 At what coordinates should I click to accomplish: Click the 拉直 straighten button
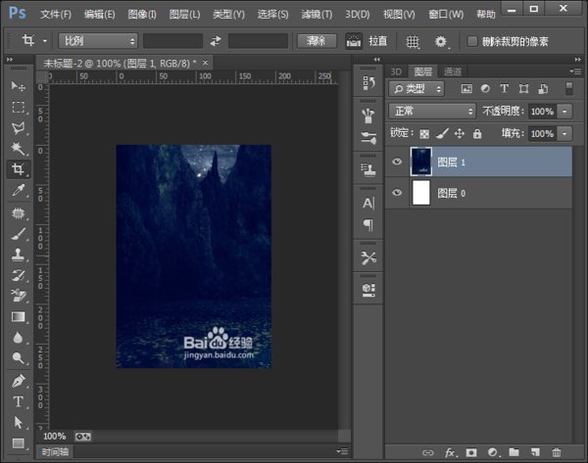tap(377, 41)
